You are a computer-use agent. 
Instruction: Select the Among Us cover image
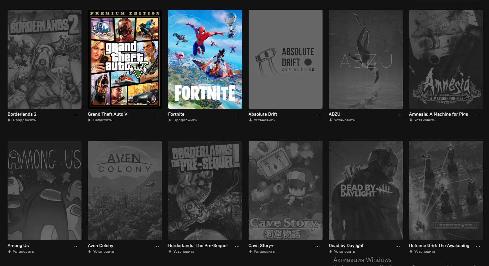pos(45,190)
